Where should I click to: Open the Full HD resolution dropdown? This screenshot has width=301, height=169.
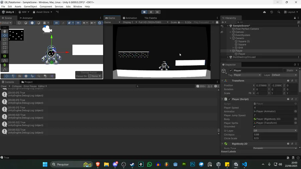click(154, 22)
